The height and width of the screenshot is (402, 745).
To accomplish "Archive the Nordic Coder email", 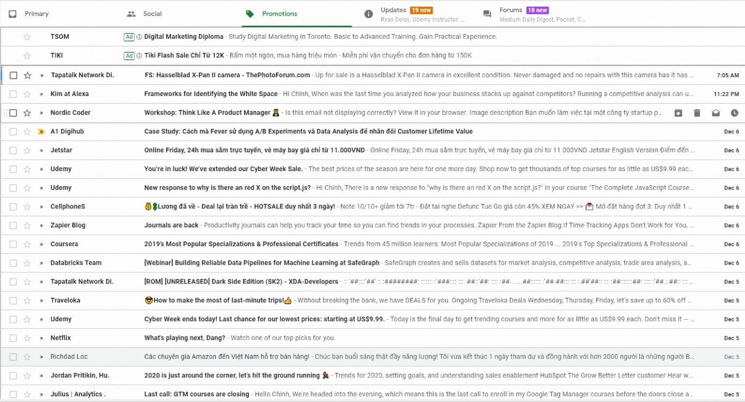I will [x=678, y=113].
